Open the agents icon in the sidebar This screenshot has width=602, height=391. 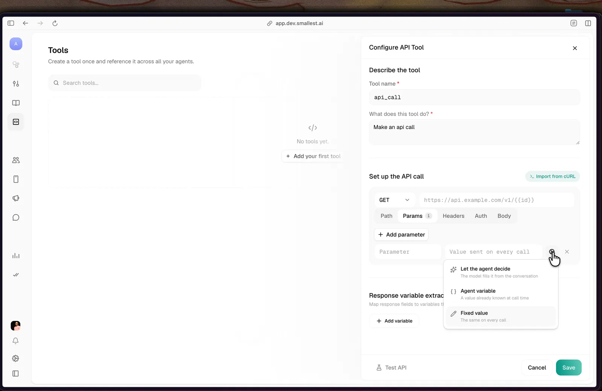(x=16, y=64)
